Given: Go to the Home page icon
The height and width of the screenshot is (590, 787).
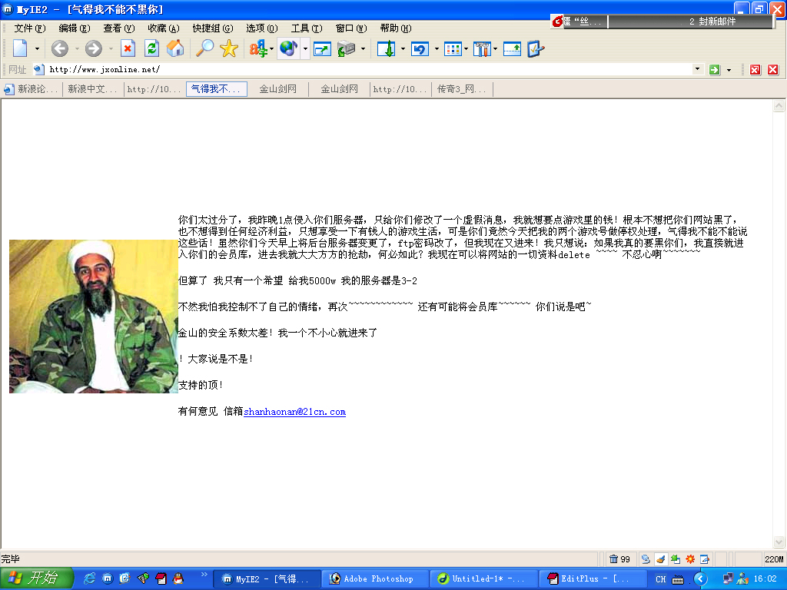Looking at the screenshot, I should pos(175,49).
